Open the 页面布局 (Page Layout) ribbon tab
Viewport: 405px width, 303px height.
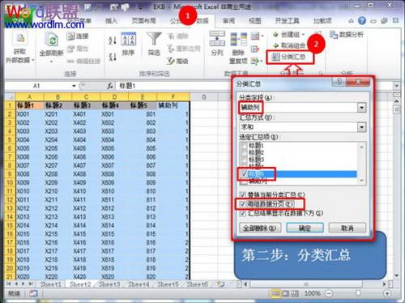point(143,20)
